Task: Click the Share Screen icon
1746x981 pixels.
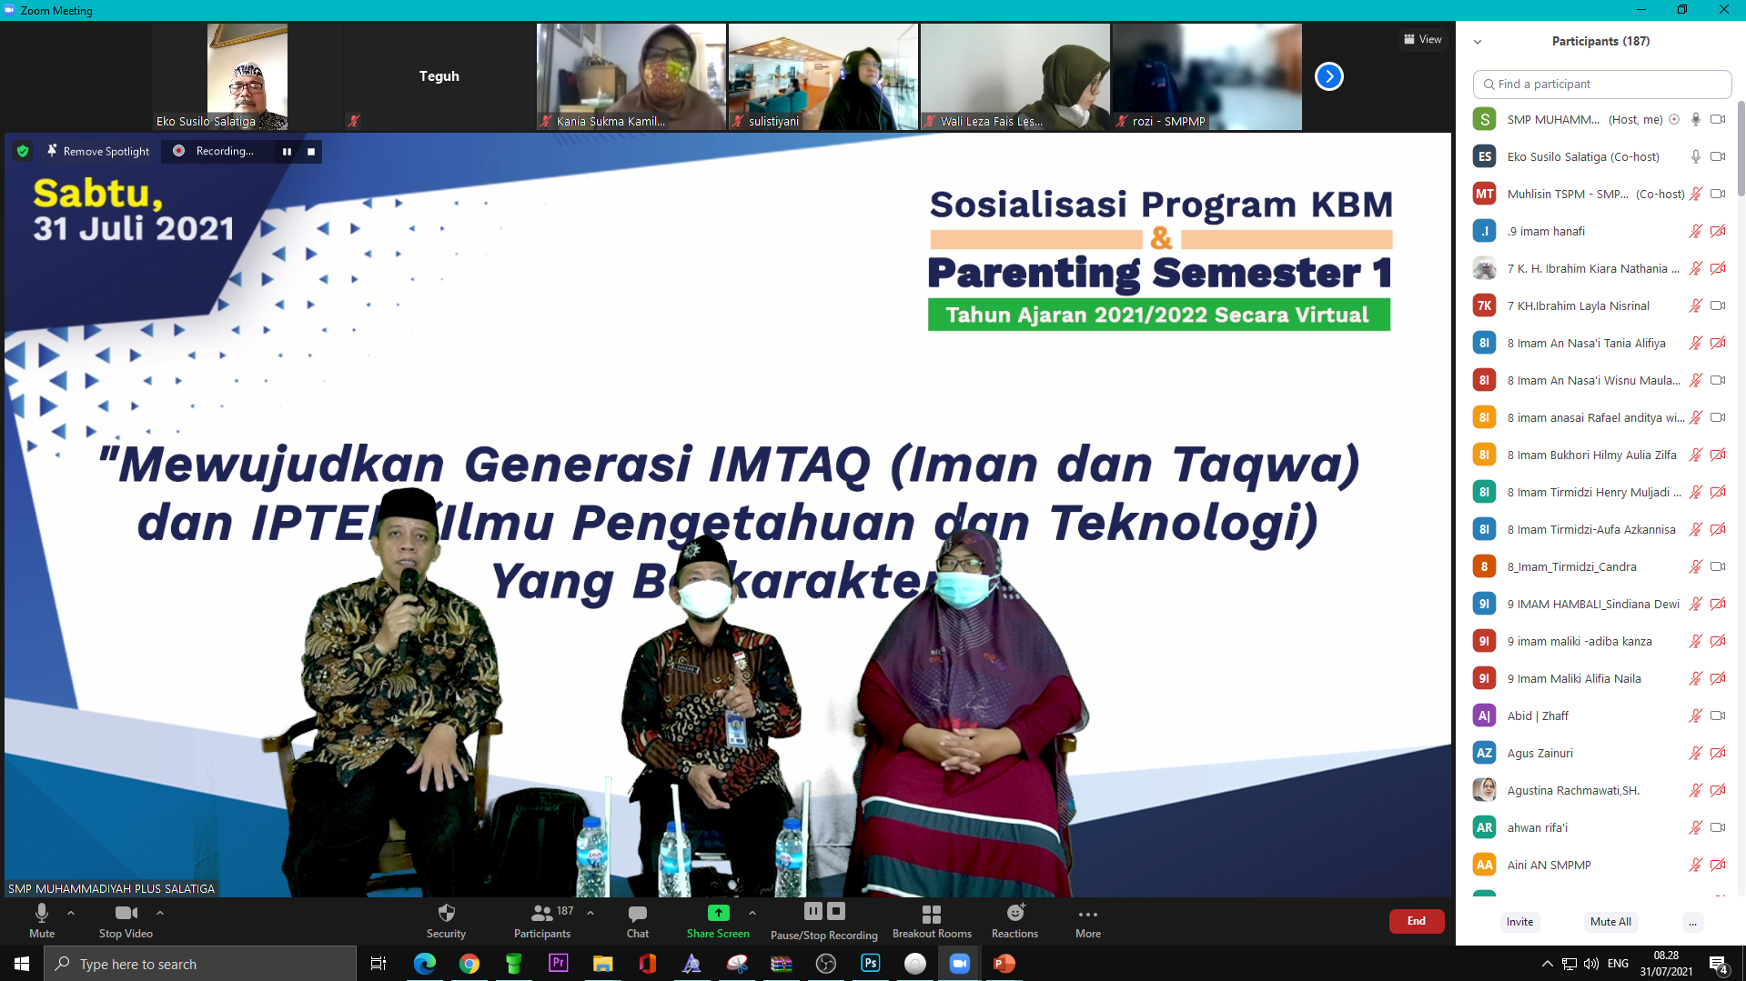Action: click(718, 913)
